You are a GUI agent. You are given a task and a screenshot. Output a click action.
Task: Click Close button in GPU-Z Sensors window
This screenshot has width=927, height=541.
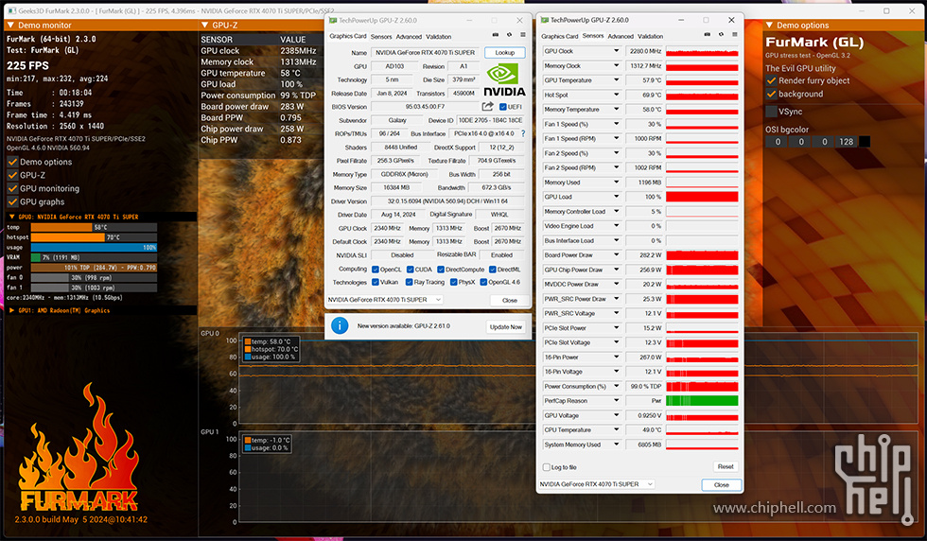pos(721,485)
